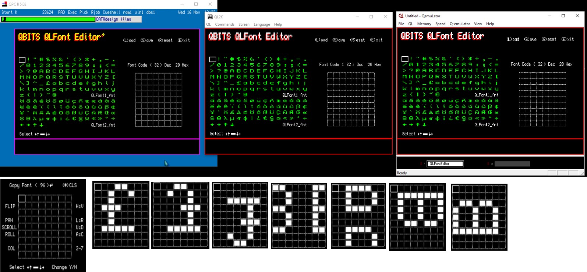This screenshot has height=272, width=587.
Task: Click (S)ave in QemuLator font editor
Action: 530,39
